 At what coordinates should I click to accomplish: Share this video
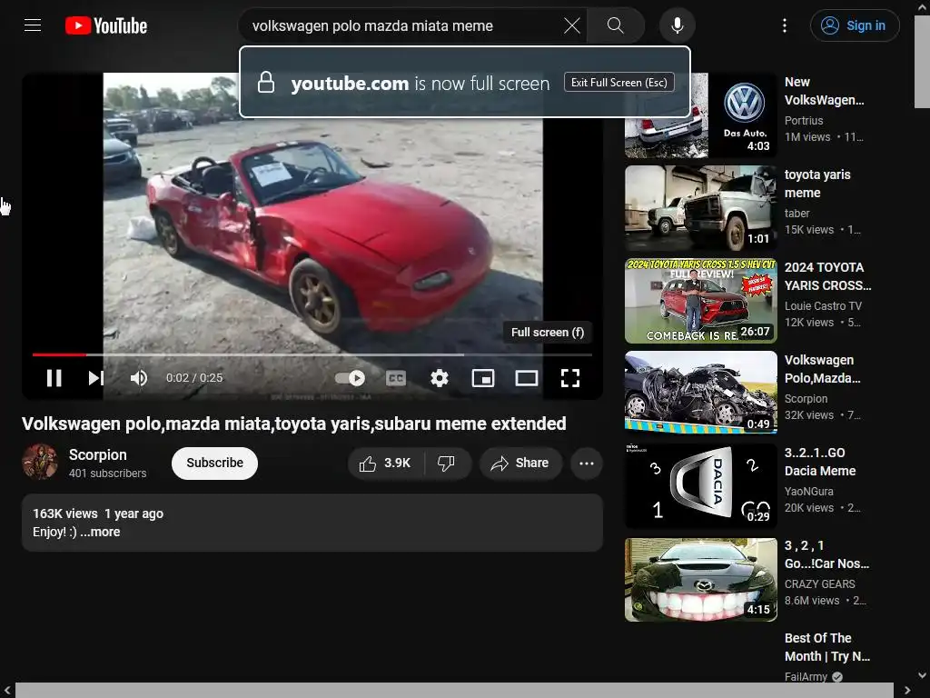coord(520,463)
